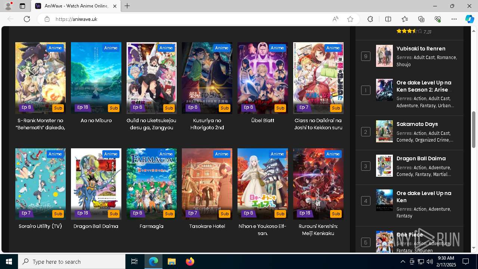Viewport: 478px width, 269px height.
Task: Open the Tasokare Hotel title link
Action: tap(207, 226)
